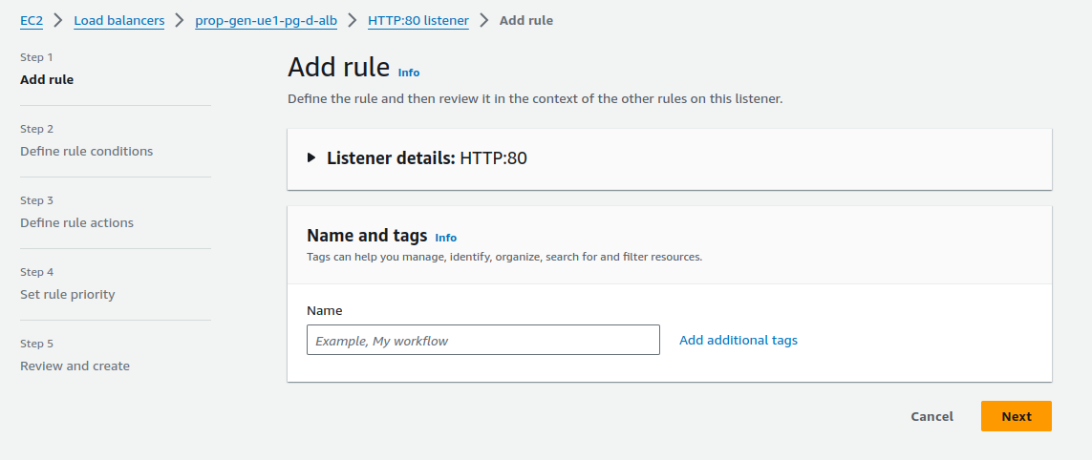
Task: Select Define rule actions step
Action: click(x=76, y=222)
